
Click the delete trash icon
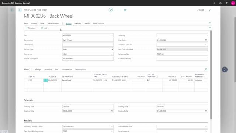[125, 10]
